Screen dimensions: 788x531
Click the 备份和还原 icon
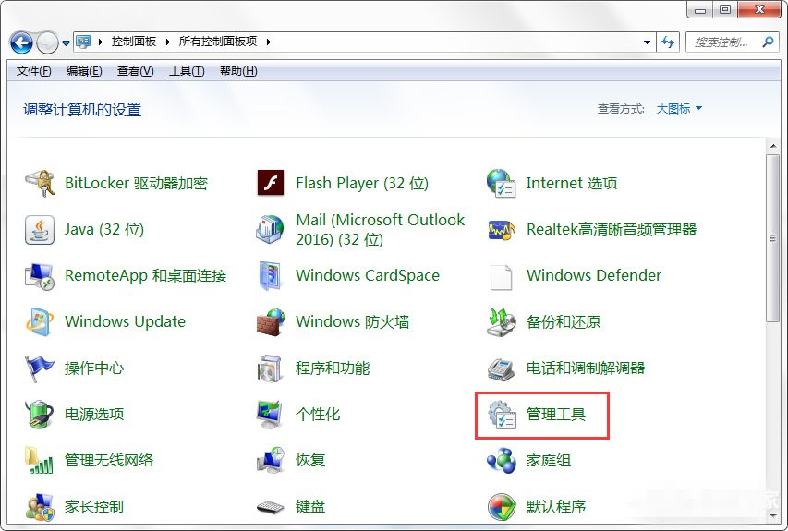coord(501,321)
